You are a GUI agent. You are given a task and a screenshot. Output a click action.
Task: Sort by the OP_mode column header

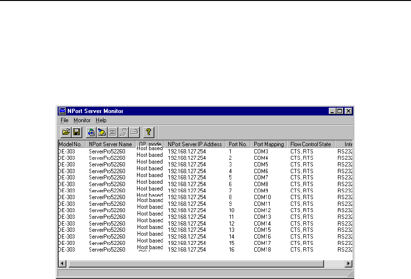[150, 144]
